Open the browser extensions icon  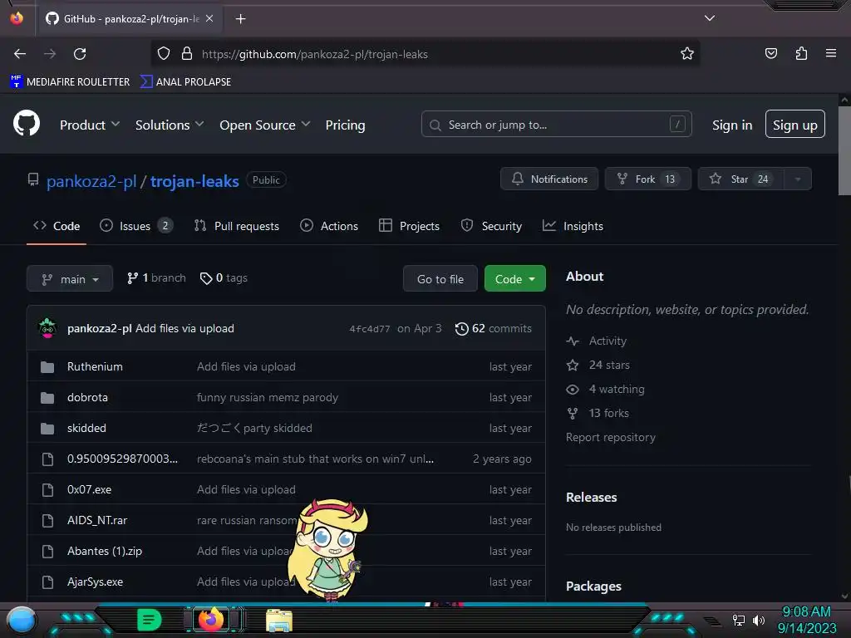[801, 53]
